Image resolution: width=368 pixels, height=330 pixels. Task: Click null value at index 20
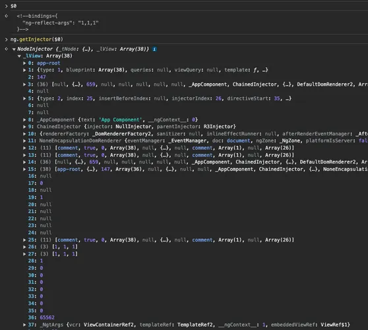[x=46, y=205]
